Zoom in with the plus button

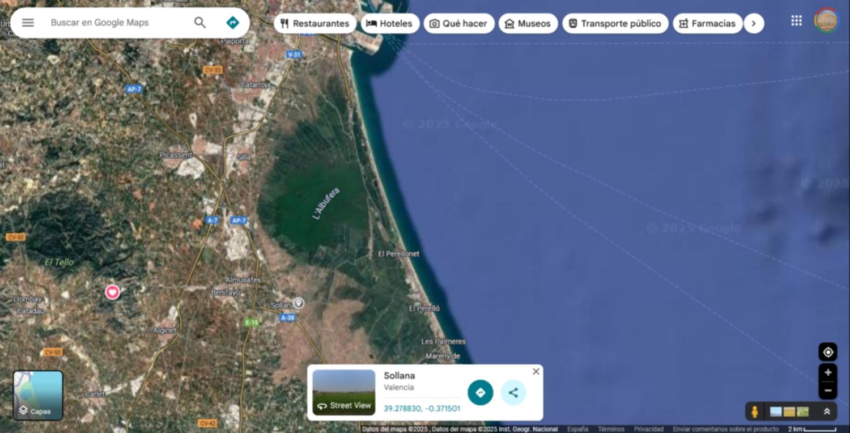828,373
